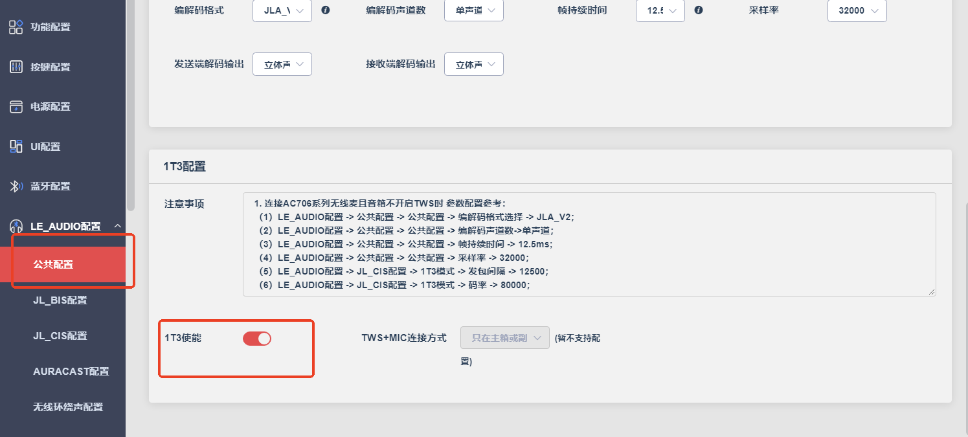Open the 编解码格式 JLA dropdown
968x437 pixels.
point(282,10)
